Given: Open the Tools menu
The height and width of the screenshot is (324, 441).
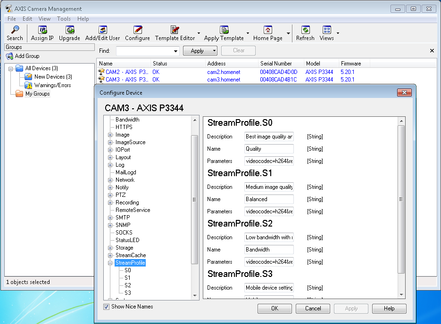Looking at the screenshot, I should point(64,19).
